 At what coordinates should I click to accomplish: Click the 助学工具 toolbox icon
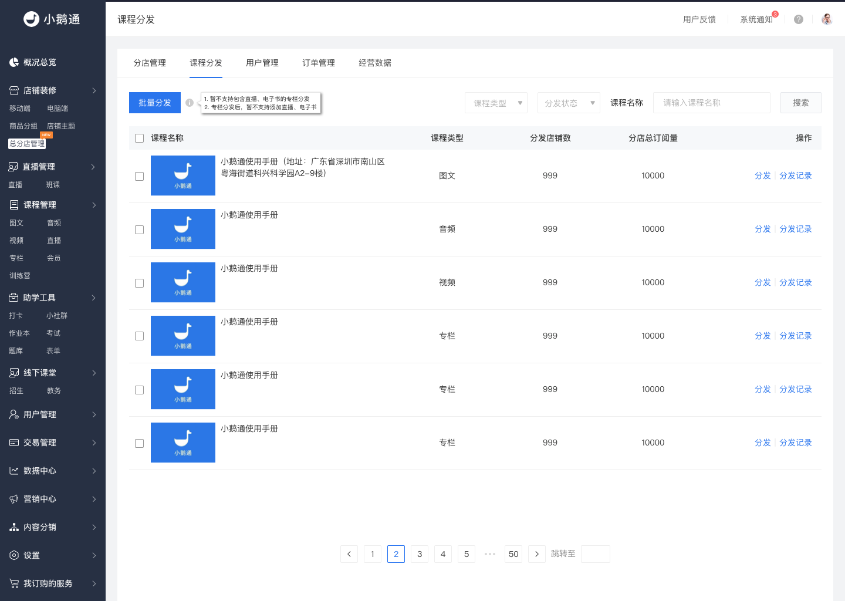coord(13,298)
